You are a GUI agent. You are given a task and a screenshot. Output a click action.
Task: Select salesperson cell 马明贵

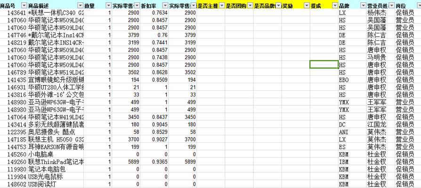pyautogui.click(x=381, y=58)
